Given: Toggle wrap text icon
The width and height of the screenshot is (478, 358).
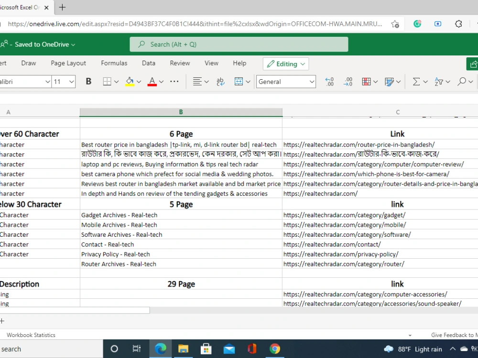Looking at the screenshot, I should (x=220, y=82).
